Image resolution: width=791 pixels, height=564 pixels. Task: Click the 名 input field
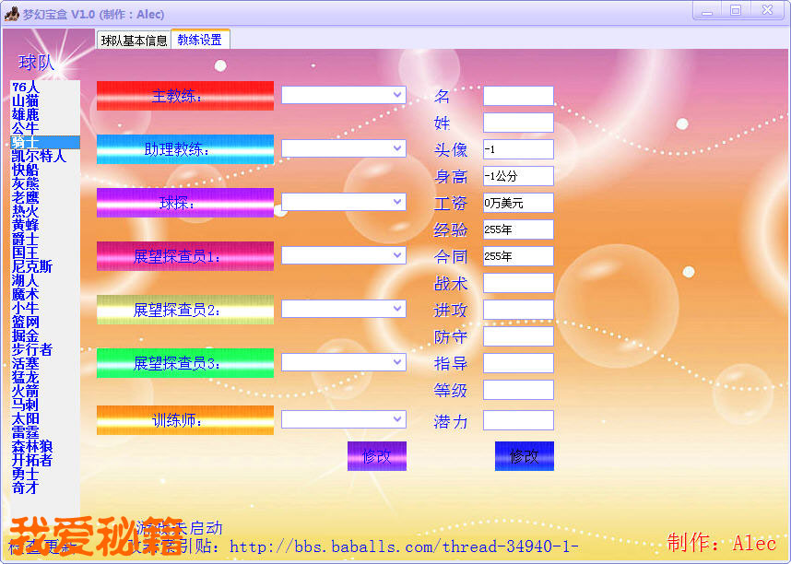pos(517,96)
